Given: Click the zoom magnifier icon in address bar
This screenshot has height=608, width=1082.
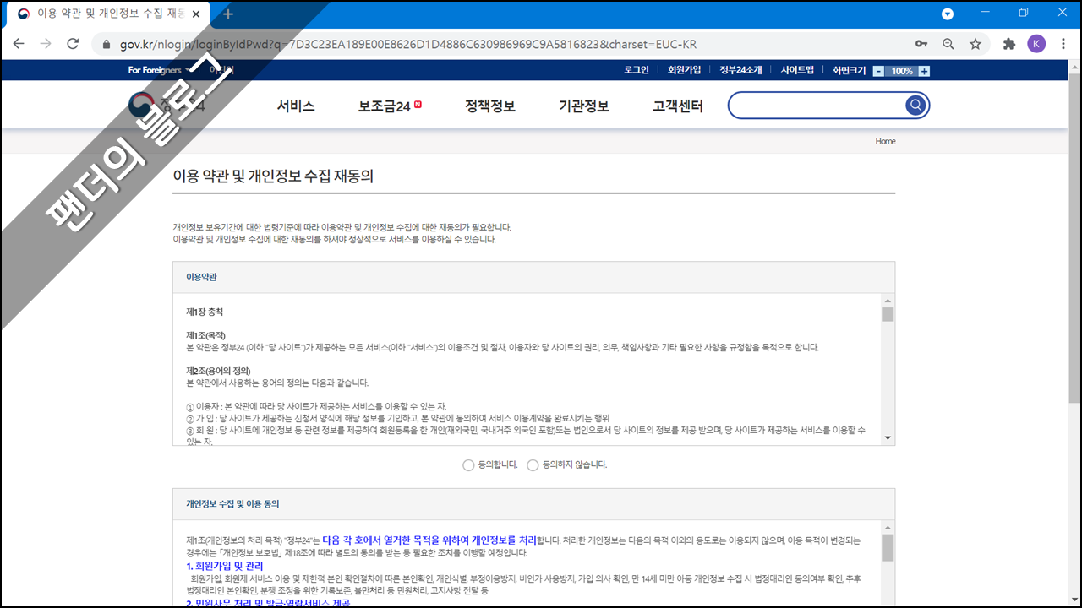Looking at the screenshot, I should tap(948, 44).
